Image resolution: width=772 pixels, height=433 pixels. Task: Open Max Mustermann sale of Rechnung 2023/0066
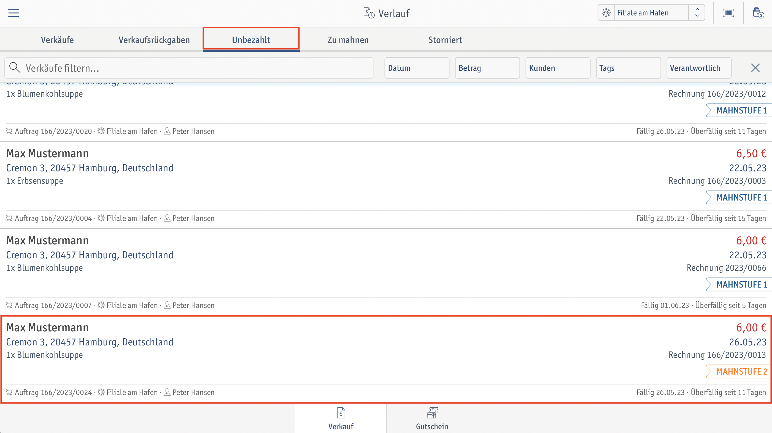point(386,272)
